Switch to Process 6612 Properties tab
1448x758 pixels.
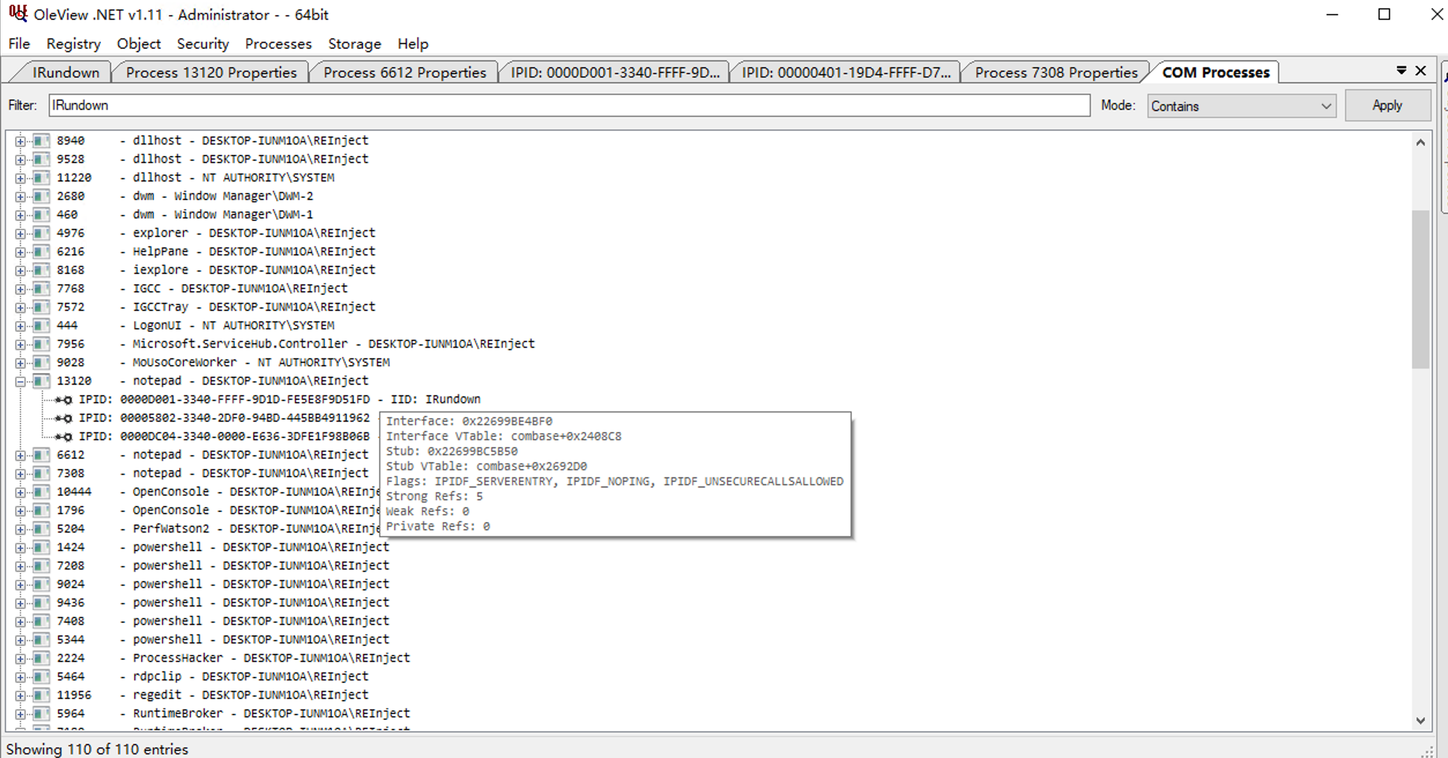pos(404,73)
